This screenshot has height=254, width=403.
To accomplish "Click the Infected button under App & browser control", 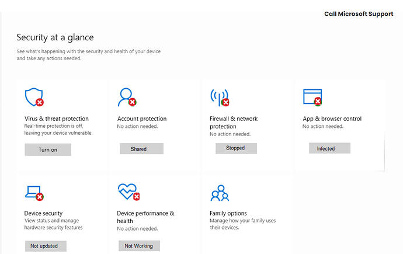I will pyautogui.click(x=329, y=148).
